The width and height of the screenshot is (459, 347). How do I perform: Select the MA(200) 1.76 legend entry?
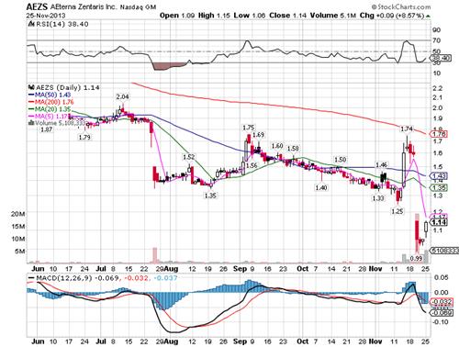coord(51,102)
